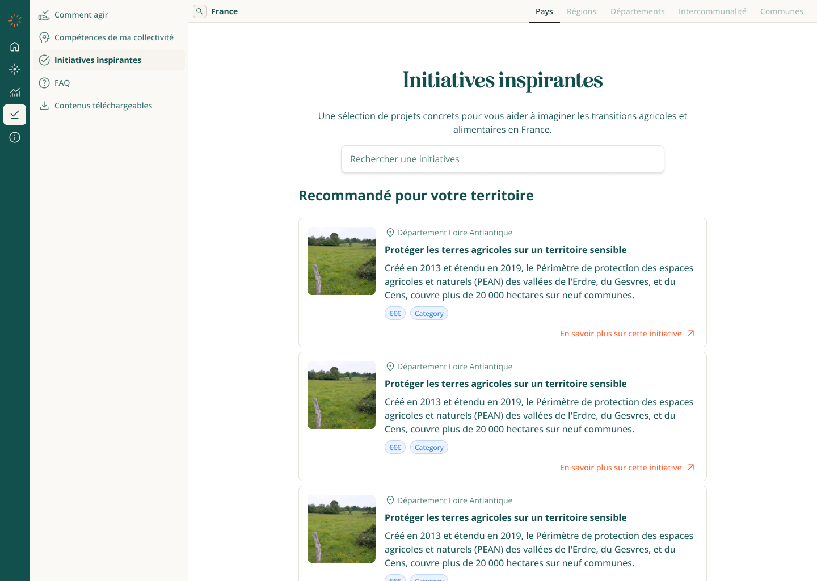Click the search magnifier icon beside France

pyautogui.click(x=200, y=11)
